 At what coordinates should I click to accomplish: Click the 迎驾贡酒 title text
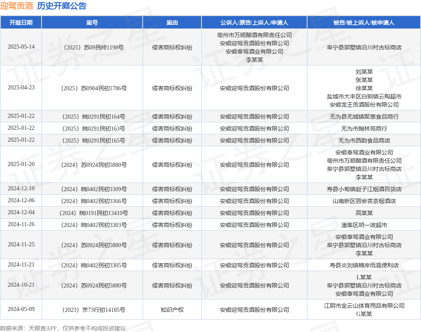point(16,6)
